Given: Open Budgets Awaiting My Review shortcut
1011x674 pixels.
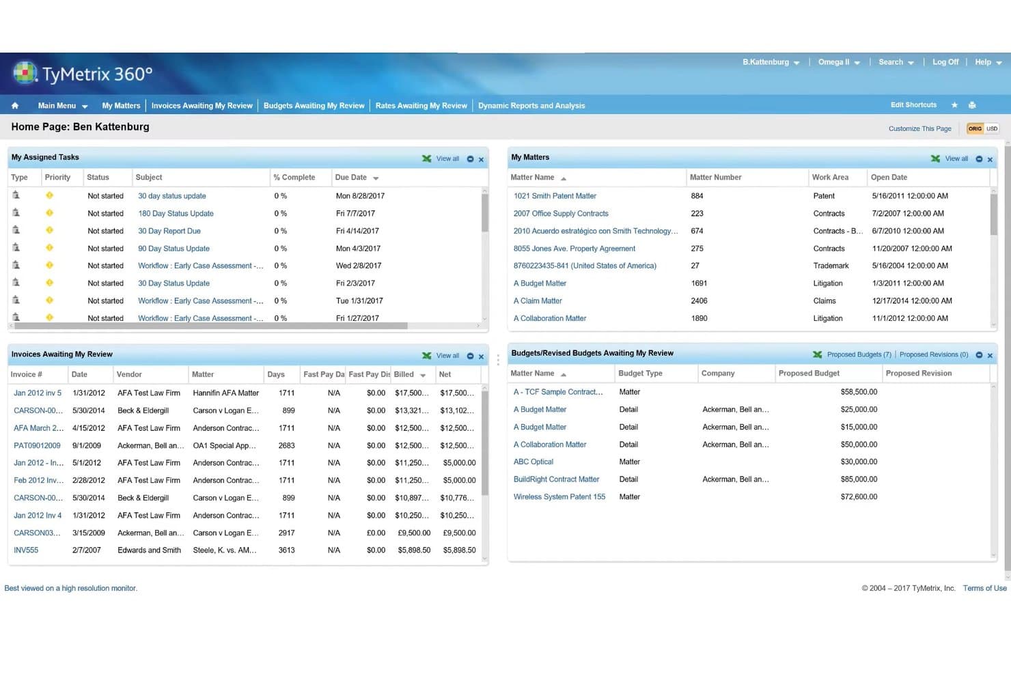Looking at the screenshot, I should 314,106.
